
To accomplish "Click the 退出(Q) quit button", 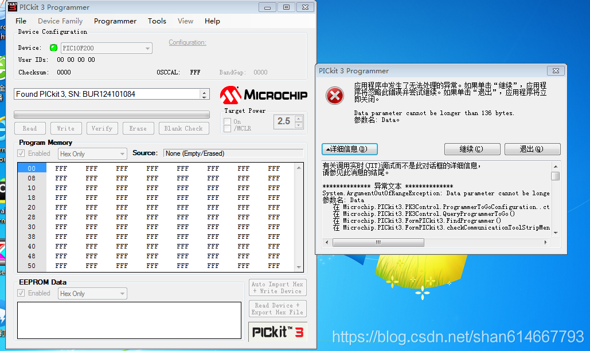I will [x=533, y=149].
